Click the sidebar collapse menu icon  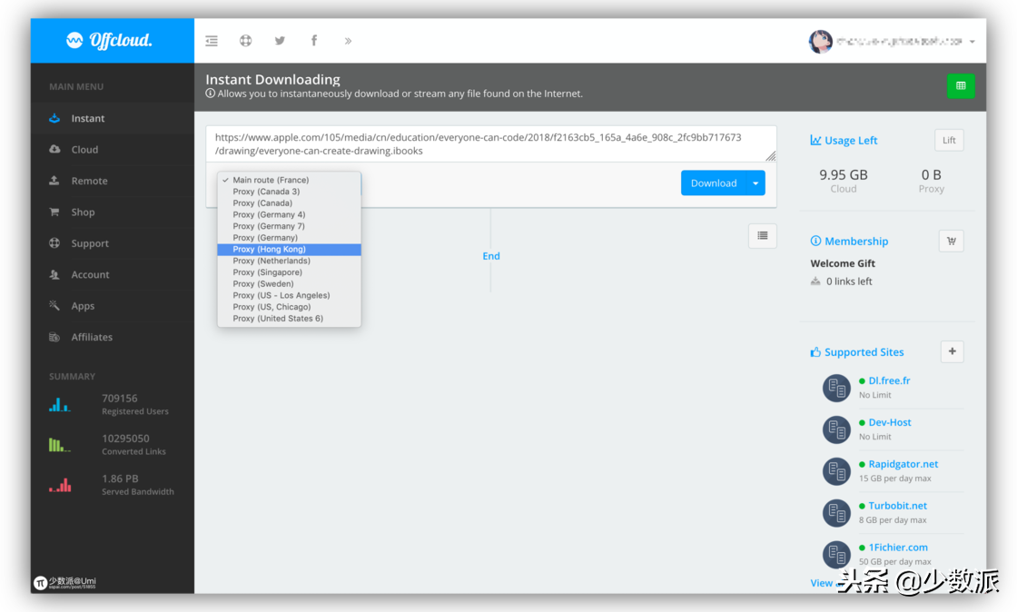click(x=212, y=41)
